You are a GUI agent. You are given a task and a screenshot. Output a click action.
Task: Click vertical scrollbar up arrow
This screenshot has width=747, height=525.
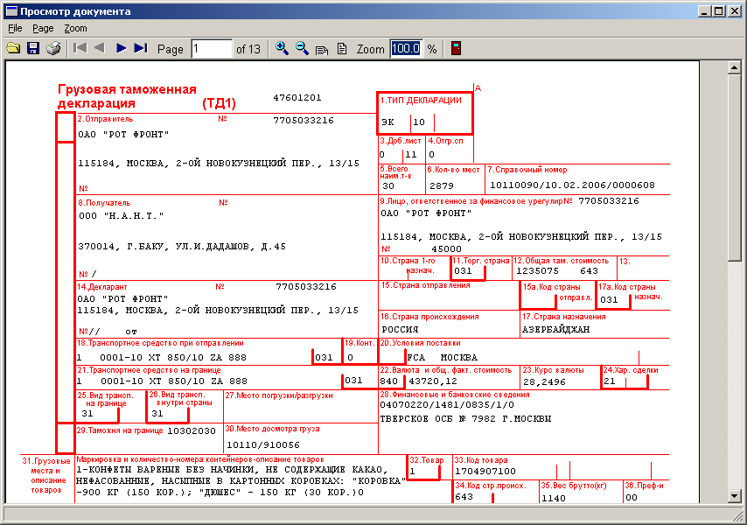point(734,67)
